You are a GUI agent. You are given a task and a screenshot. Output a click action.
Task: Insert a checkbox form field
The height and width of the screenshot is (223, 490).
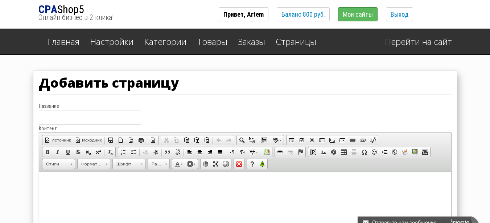[x=302, y=140]
